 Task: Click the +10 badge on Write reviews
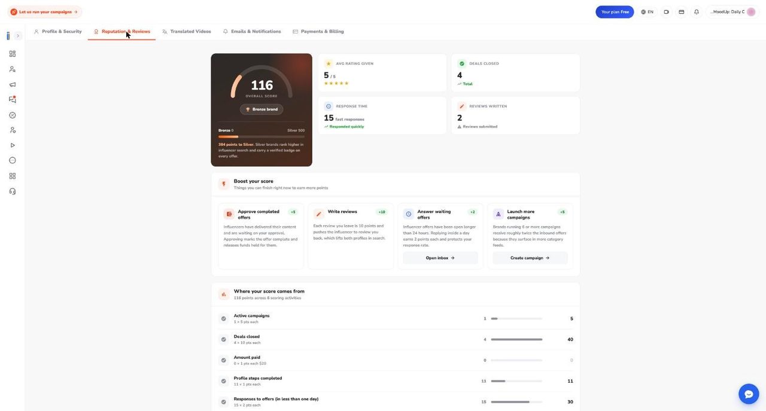pos(382,212)
